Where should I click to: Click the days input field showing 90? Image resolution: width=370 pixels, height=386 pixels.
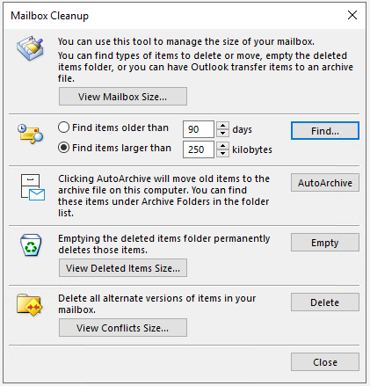199,129
